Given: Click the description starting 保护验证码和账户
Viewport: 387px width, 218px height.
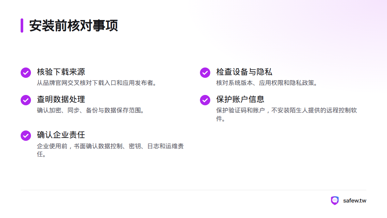Looking at the screenshot, I should pos(287,115).
